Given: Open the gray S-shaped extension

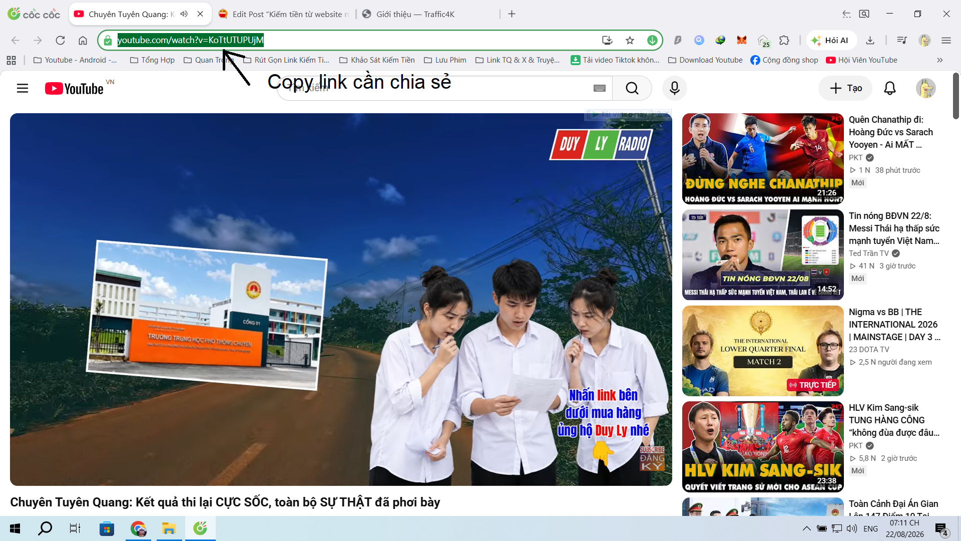Looking at the screenshot, I should pos(678,40).
